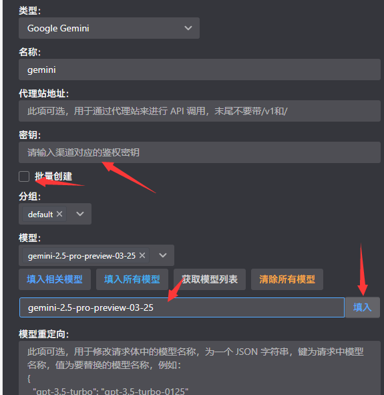The image size is (384, 395).
Task: Click the 填入所有模型 button
Action: pos(132,279)
